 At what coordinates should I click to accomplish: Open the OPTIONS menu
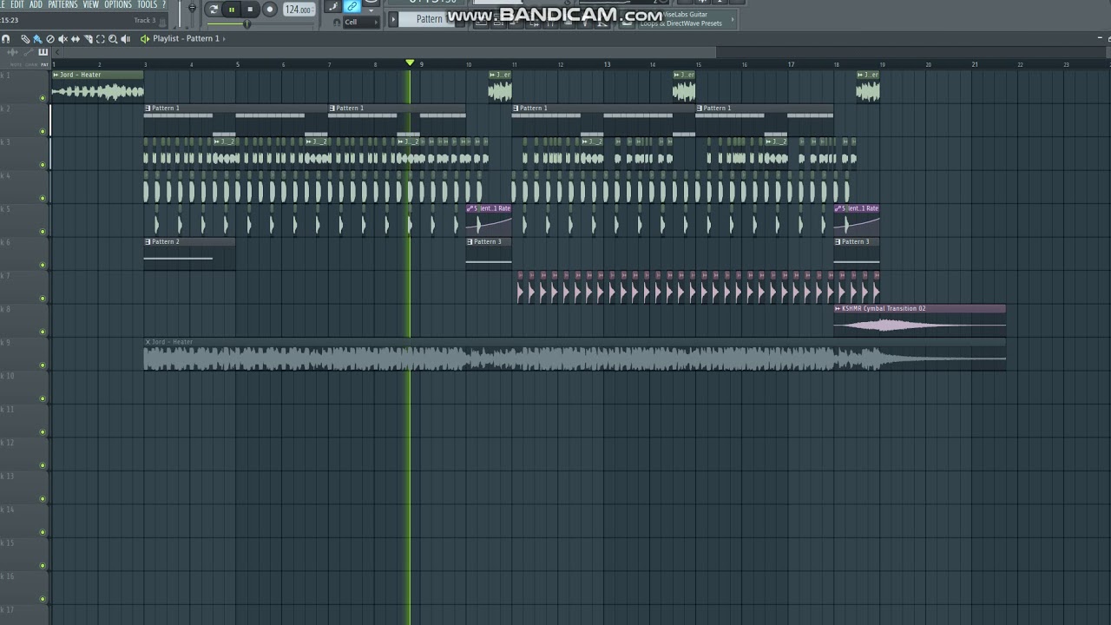click(118, 5)
